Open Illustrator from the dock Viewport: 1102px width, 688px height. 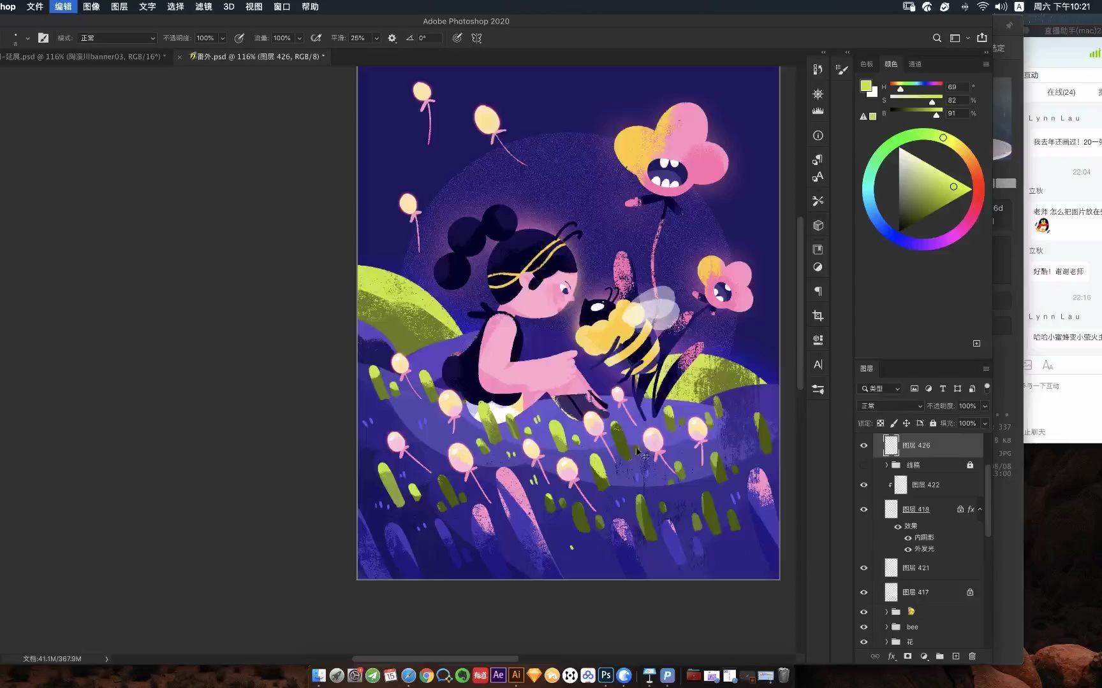517,675
